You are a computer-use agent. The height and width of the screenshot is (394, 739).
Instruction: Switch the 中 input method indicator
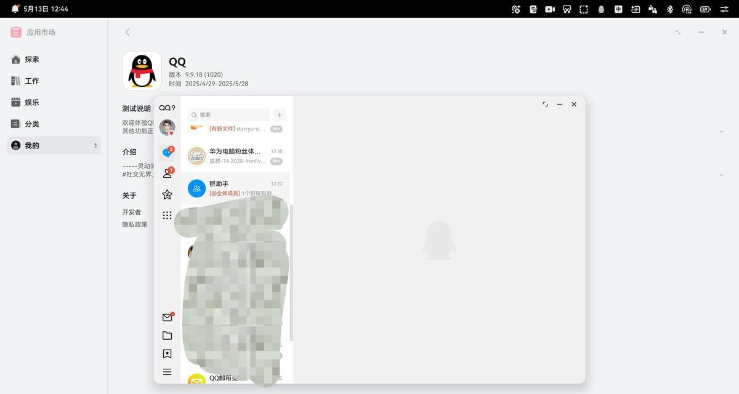[618, 9]
